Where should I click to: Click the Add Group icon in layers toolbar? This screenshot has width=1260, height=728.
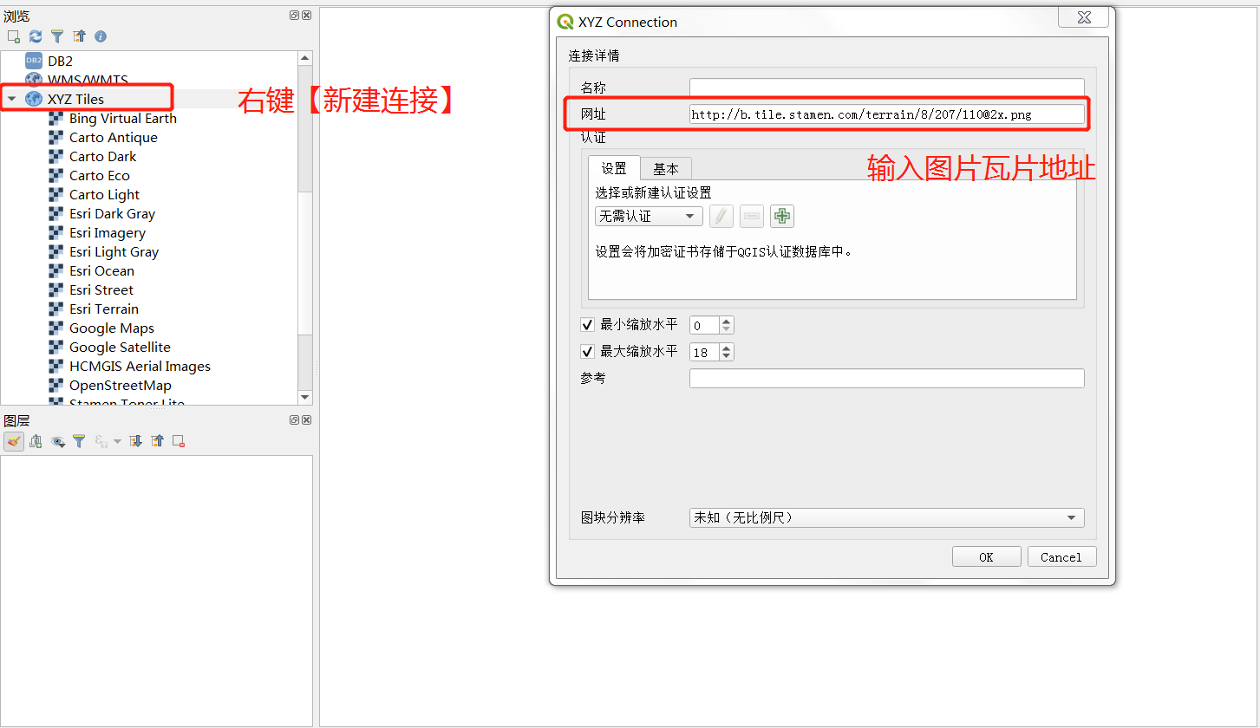[x=36, y=441]
